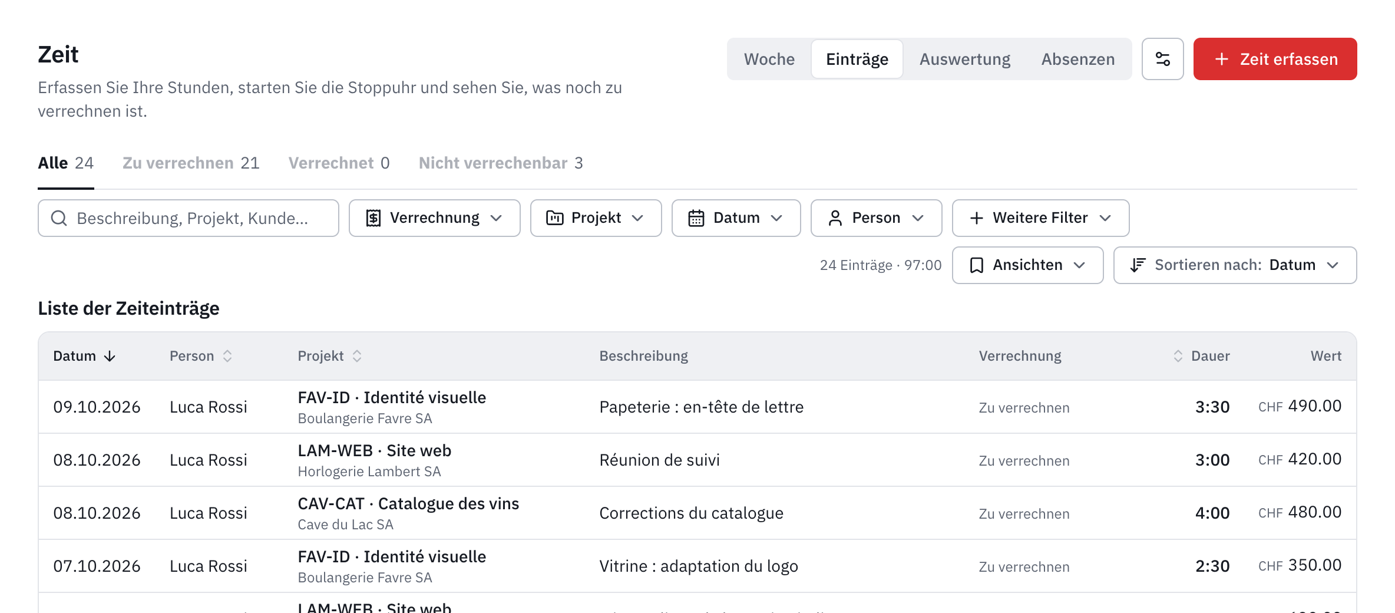The width and height of the screenshot is (1395, 613).
Task: Switch to the Woche view
Action: click(x=769, y=59)
